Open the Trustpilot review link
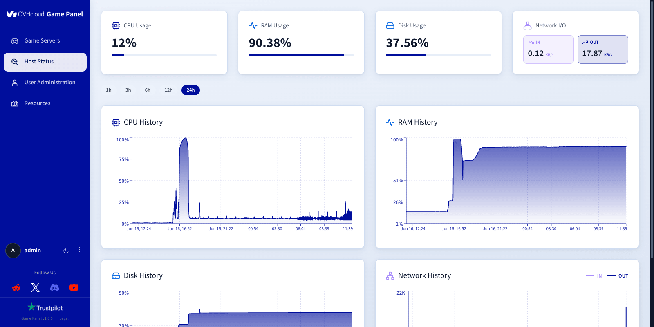This screenshot has width=654, height=327. point(45,307)
